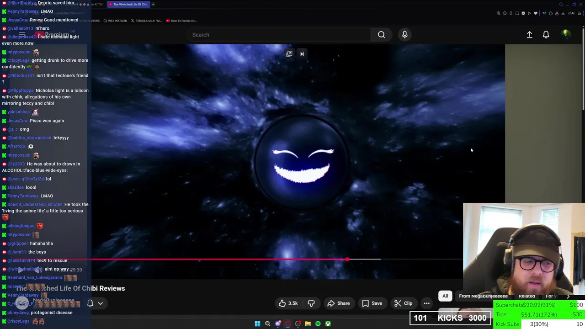This screenshot has width=585, height=329.
Task: Click the Superchats goal bar
Action: pyautogui.click(x=539, y=305)
